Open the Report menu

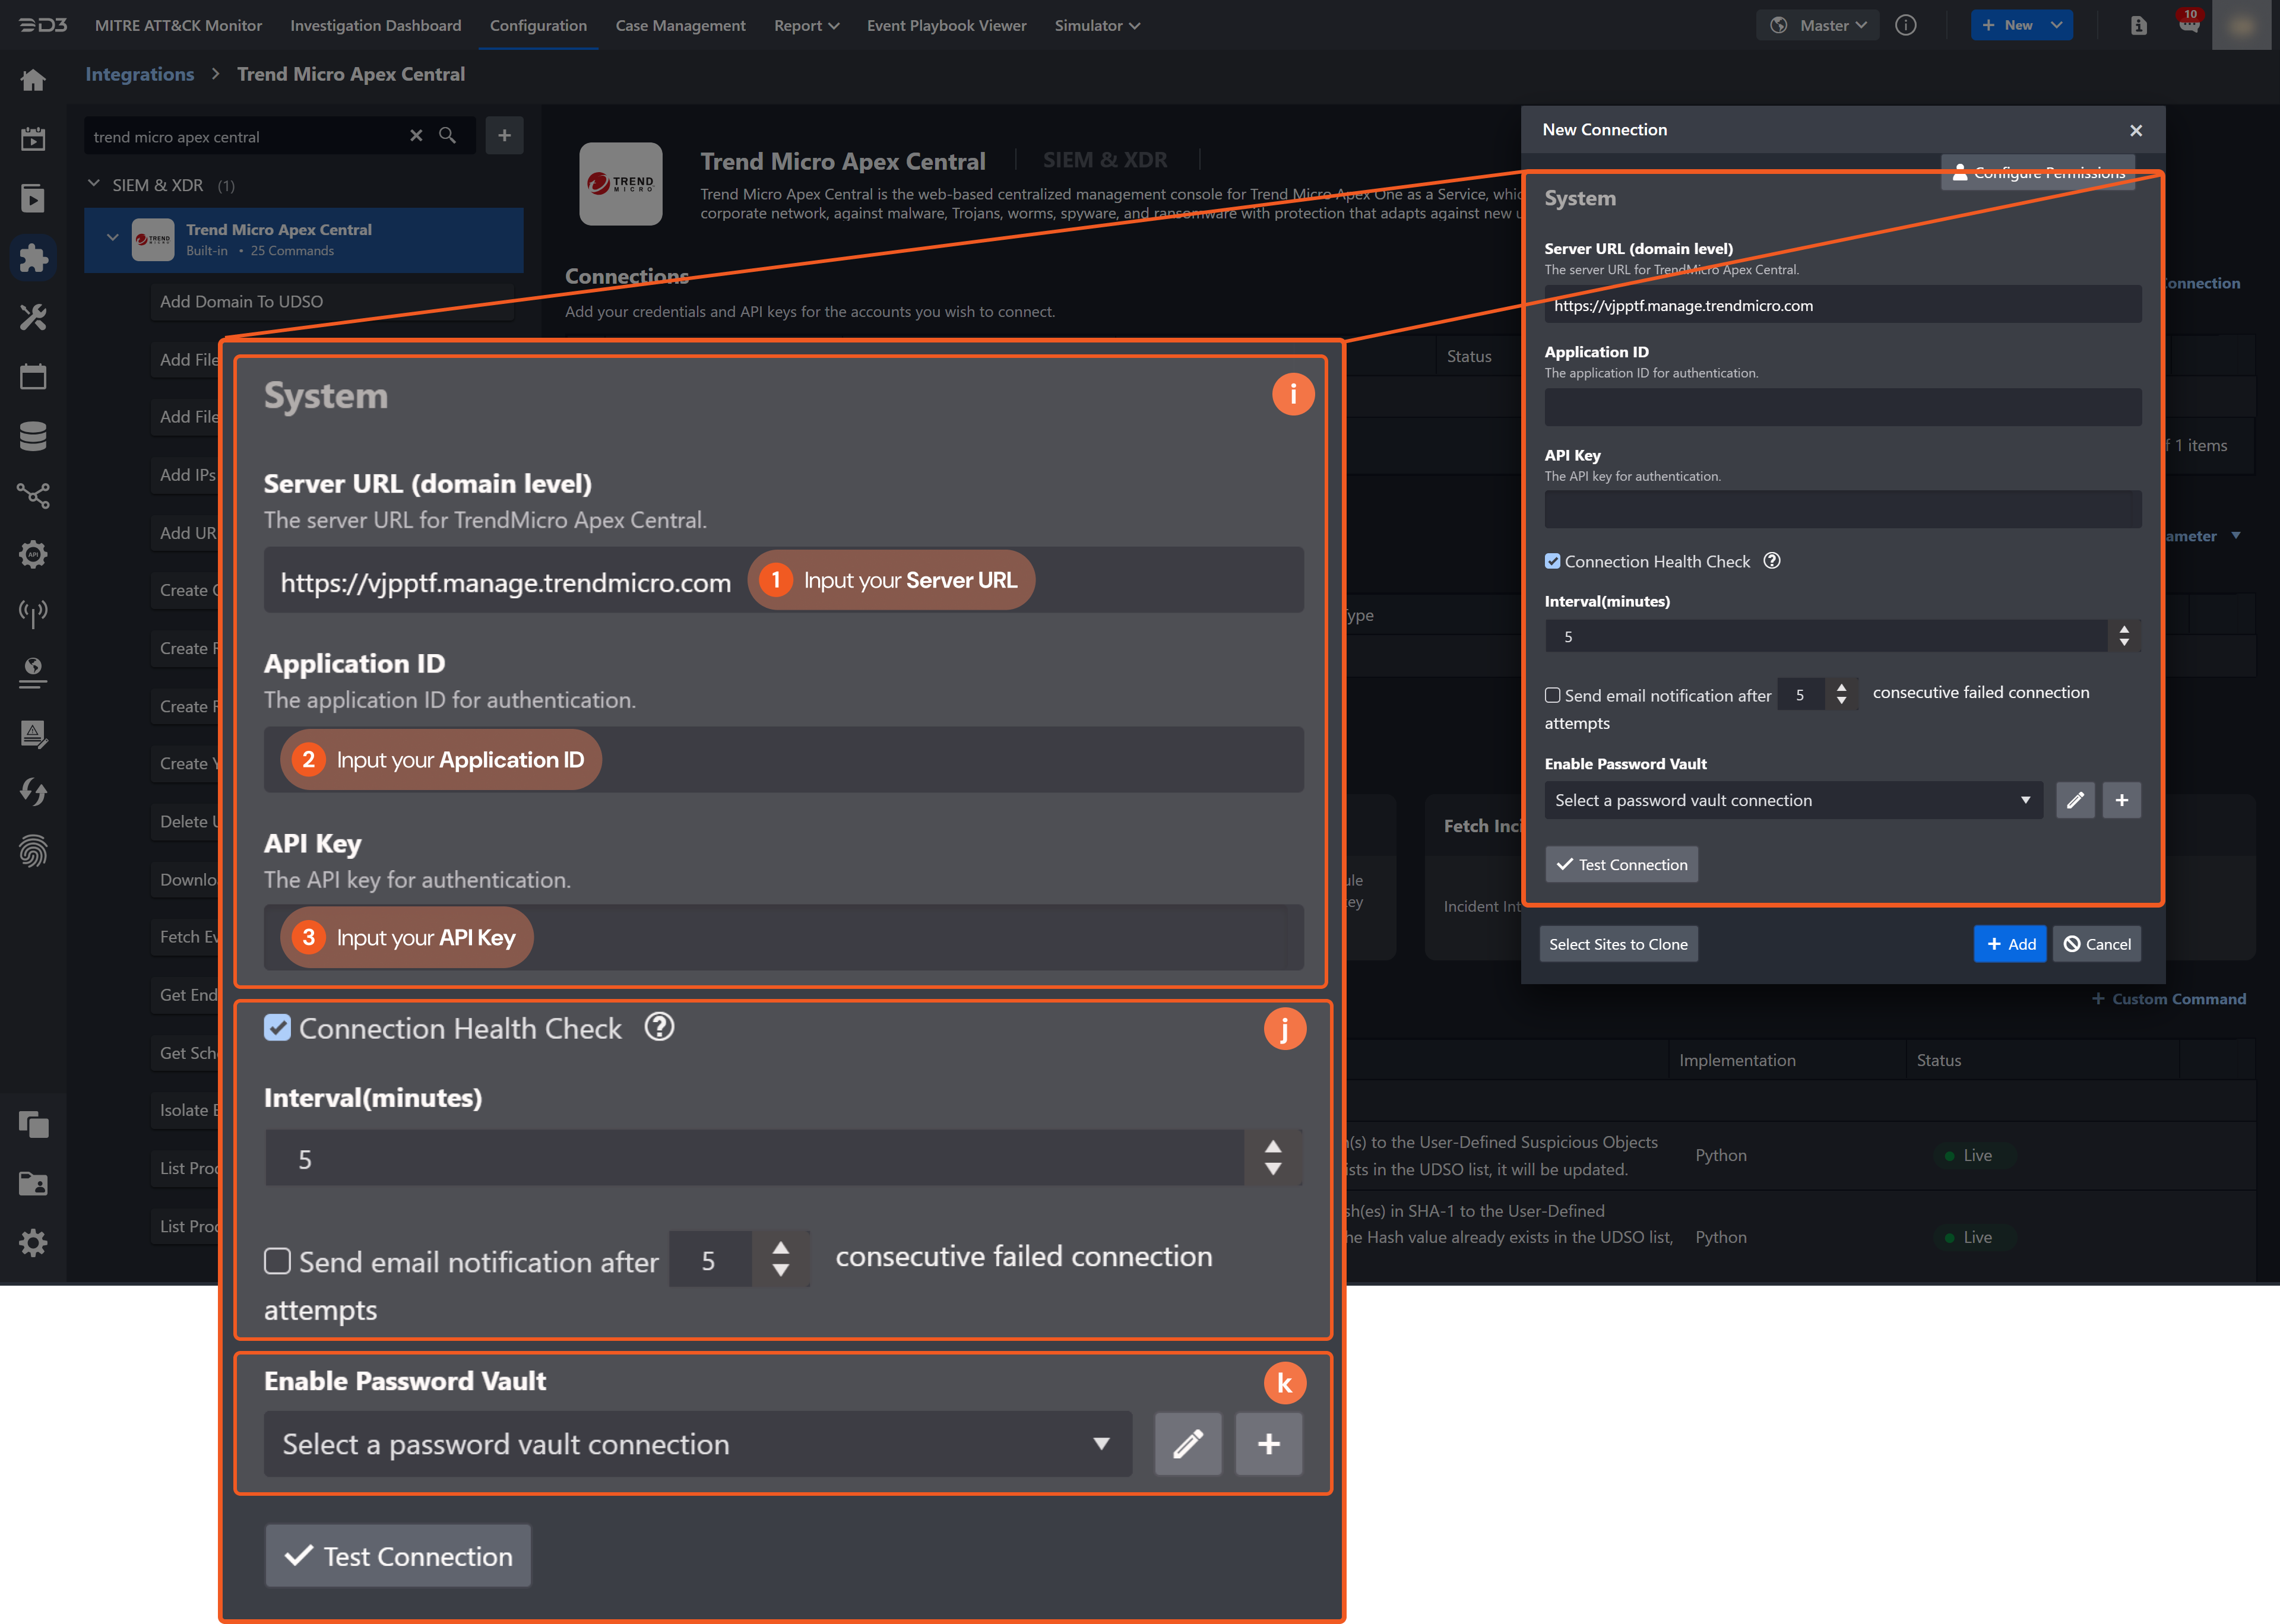[x=805, y=26]
